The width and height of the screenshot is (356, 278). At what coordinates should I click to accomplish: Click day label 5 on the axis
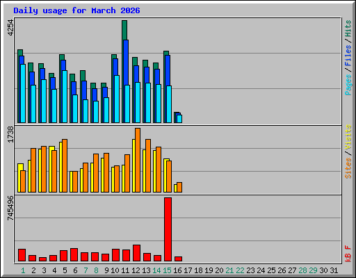[x=65, y=270]
